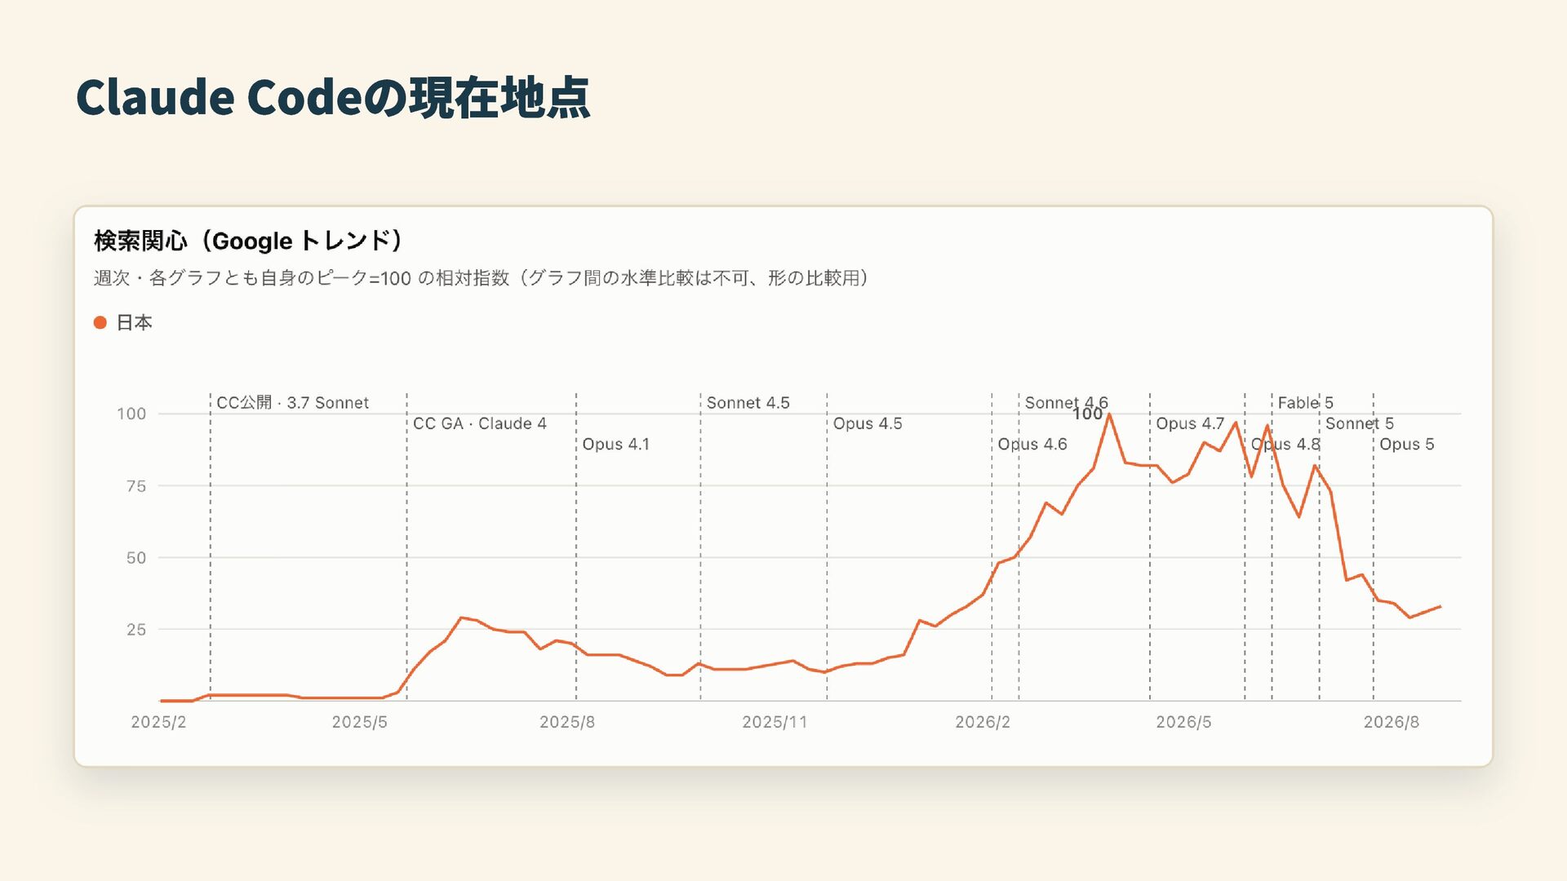The image size is (1567, 881).
Task: Select the Sonnet 4.5 release label
Action: click(x=748, y=403)
